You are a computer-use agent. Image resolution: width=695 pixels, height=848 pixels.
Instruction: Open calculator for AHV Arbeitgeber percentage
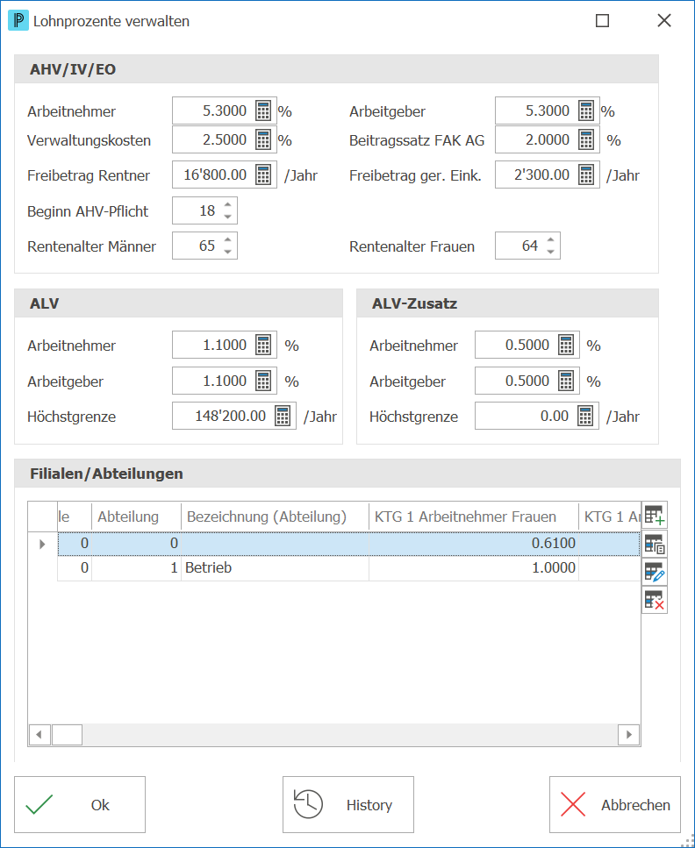click(586, 110)
